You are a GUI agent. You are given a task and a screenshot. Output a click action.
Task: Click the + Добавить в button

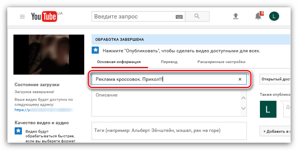point(275,131)
